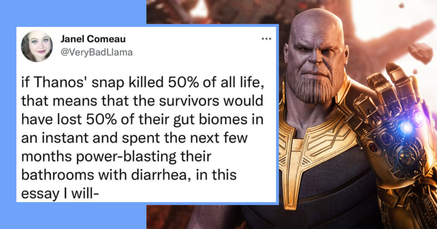Visit the @VeryBadLlama handle

click(x=96, y=52)
